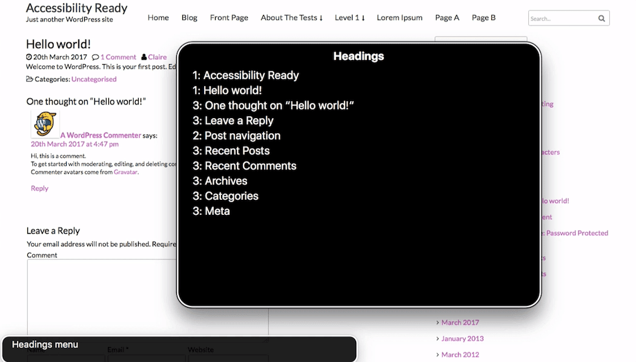The image size is (636, 362).
Task: Go to the Front Page menu item
Action: [x=229, y=18]
